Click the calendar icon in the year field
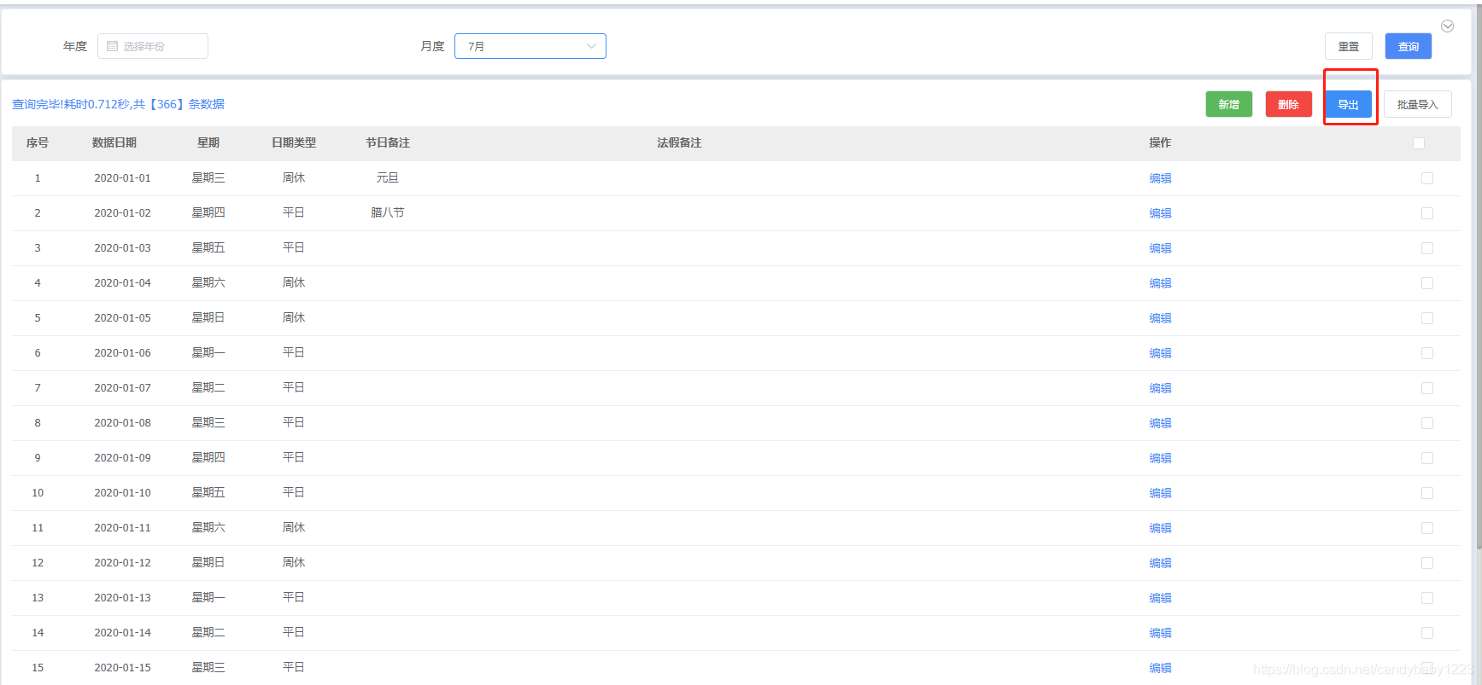Viewport: 1482px width, 685px height. pyautogui.click(x=112, y=46)
